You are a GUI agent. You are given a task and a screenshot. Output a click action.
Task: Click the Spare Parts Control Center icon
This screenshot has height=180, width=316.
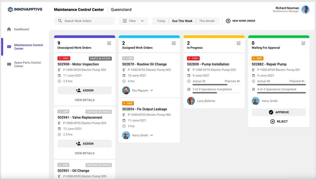click(x=9, y=64)
